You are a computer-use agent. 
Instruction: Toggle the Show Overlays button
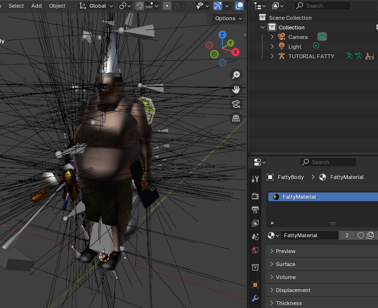(x=239, y=6)
